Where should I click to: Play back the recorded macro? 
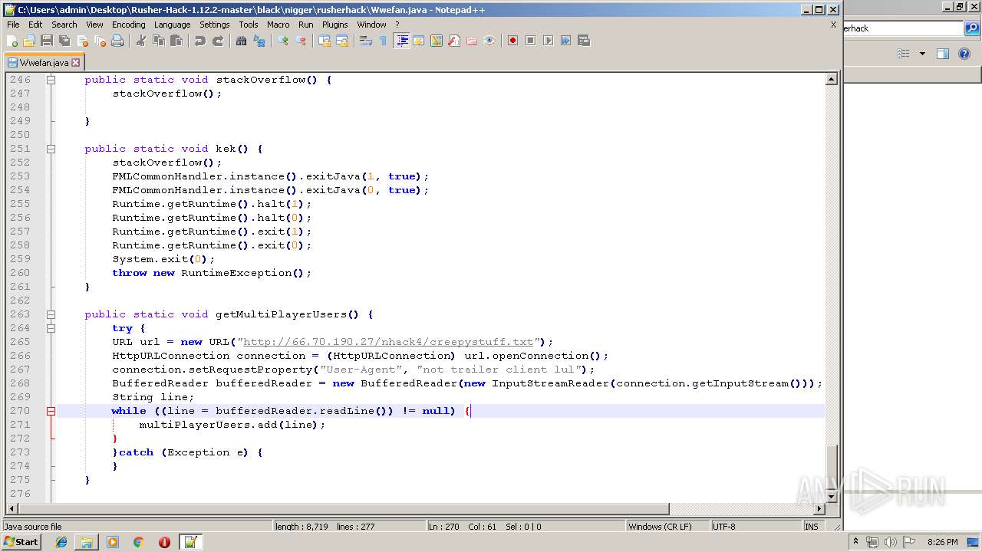pos(548,41)
